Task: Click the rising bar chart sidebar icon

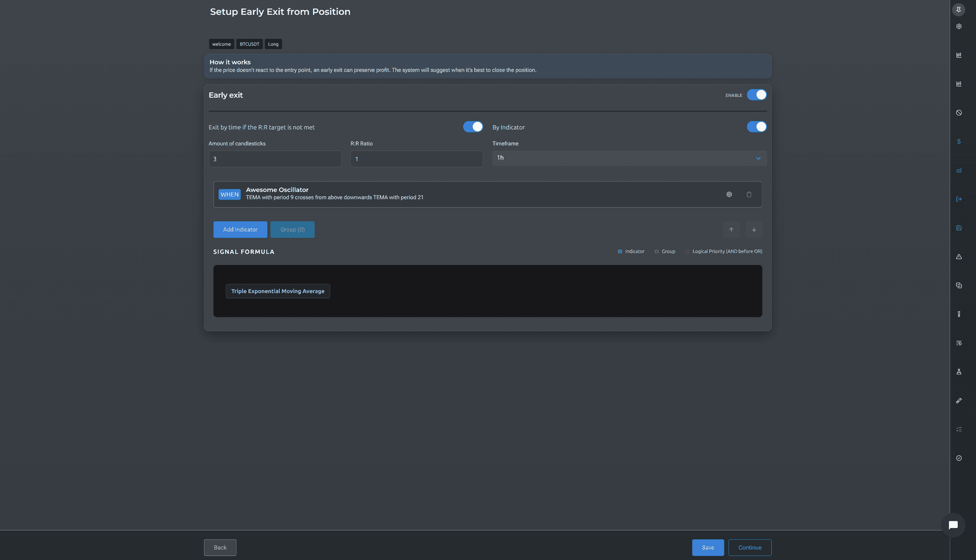Action: [x=959, y=171]
